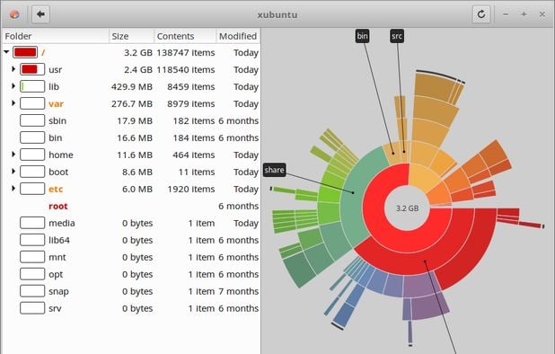Expand the var folder

13,102
